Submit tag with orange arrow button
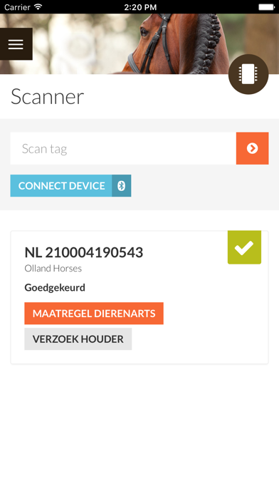 pos(253,148)
